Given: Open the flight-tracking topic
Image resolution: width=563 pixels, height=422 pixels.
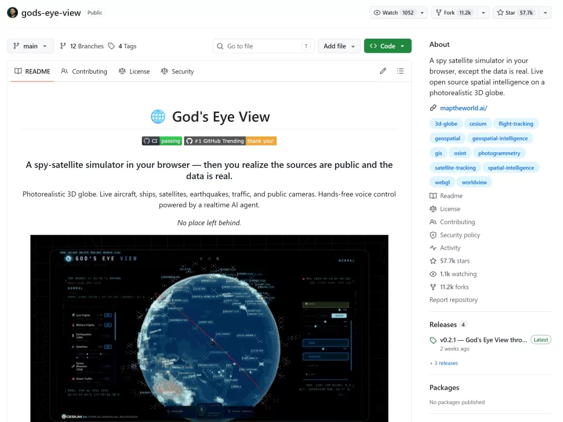Looking at the screenshot, I should [516, 124].
